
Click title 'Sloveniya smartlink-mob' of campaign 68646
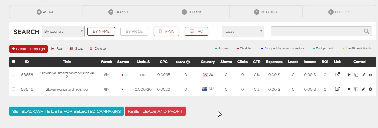[67, 89]
